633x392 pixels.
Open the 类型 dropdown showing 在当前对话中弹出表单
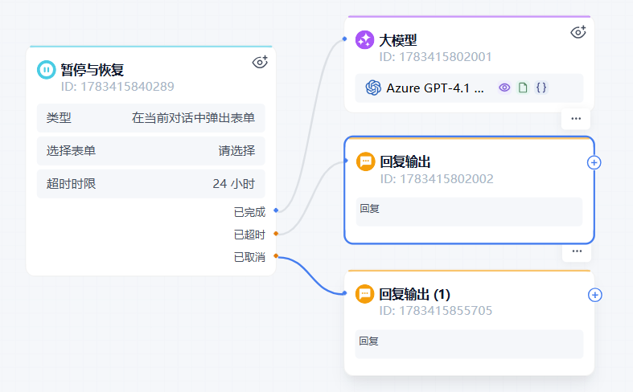tap(151, 118)
